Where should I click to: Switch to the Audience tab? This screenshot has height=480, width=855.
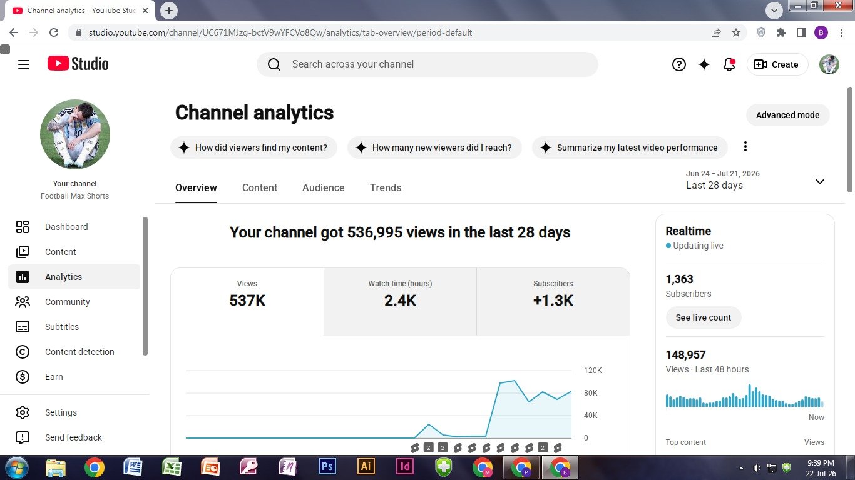coord(324,187)
